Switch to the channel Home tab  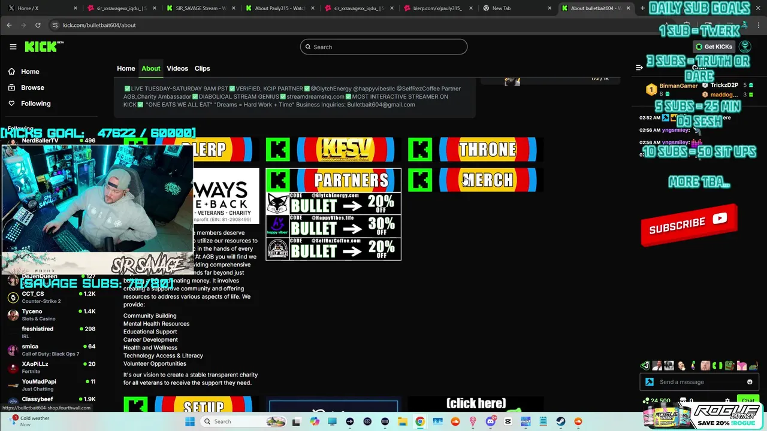click(126, 68)
